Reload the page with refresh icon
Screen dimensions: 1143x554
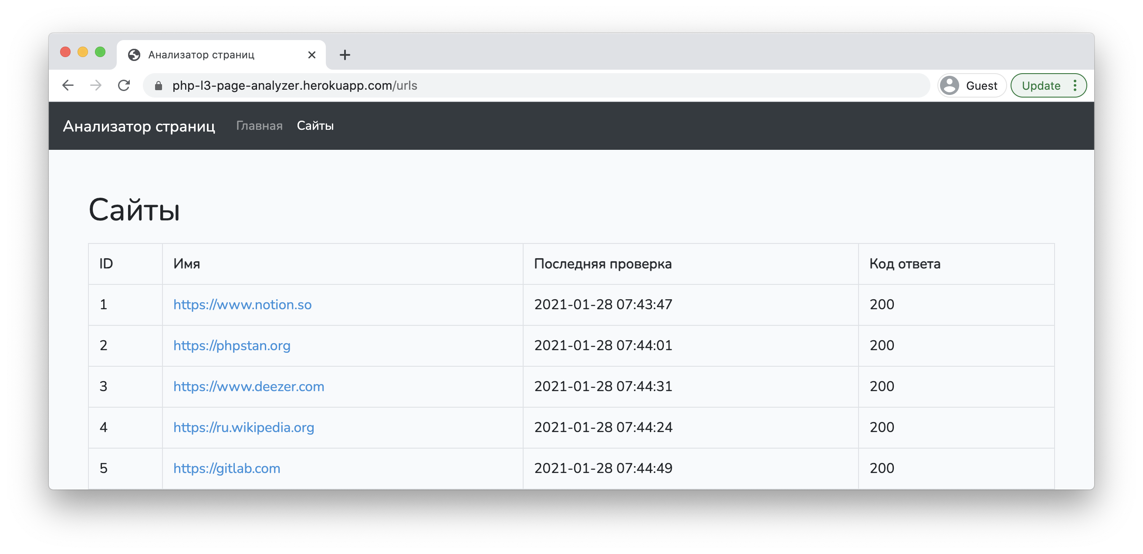point(124,85)
